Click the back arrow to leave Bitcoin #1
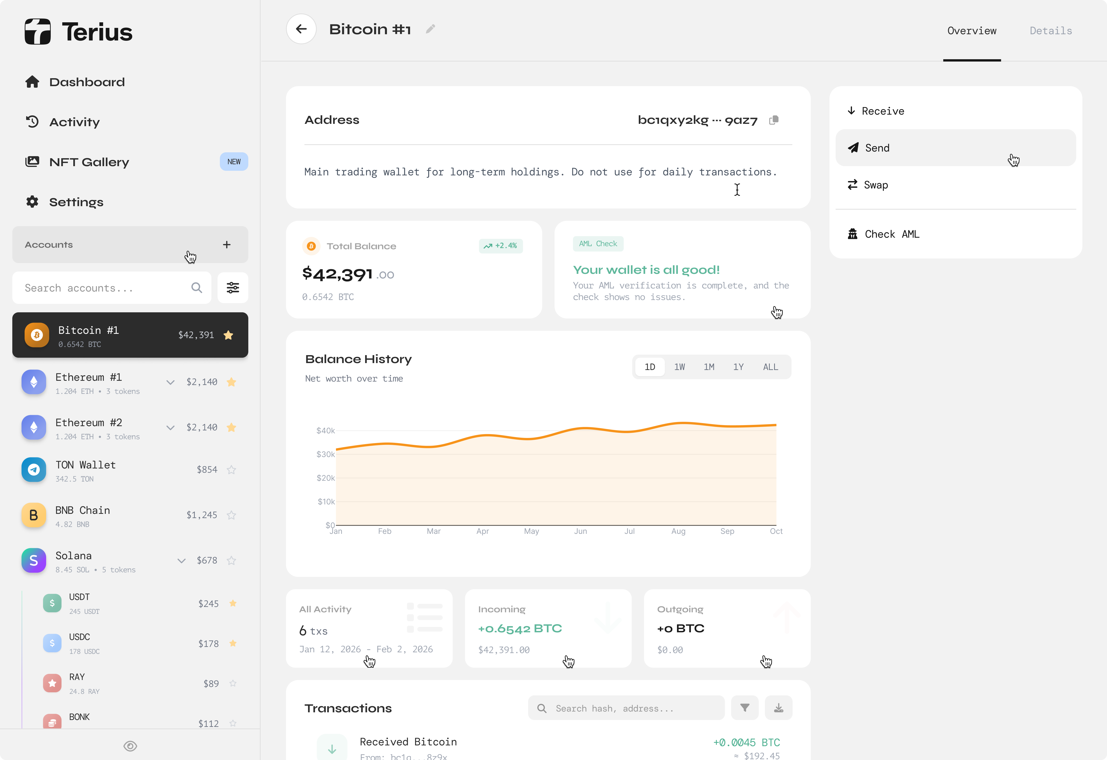Image resolution: width=1107 pixels, height=760 pixels. (301, 28)
